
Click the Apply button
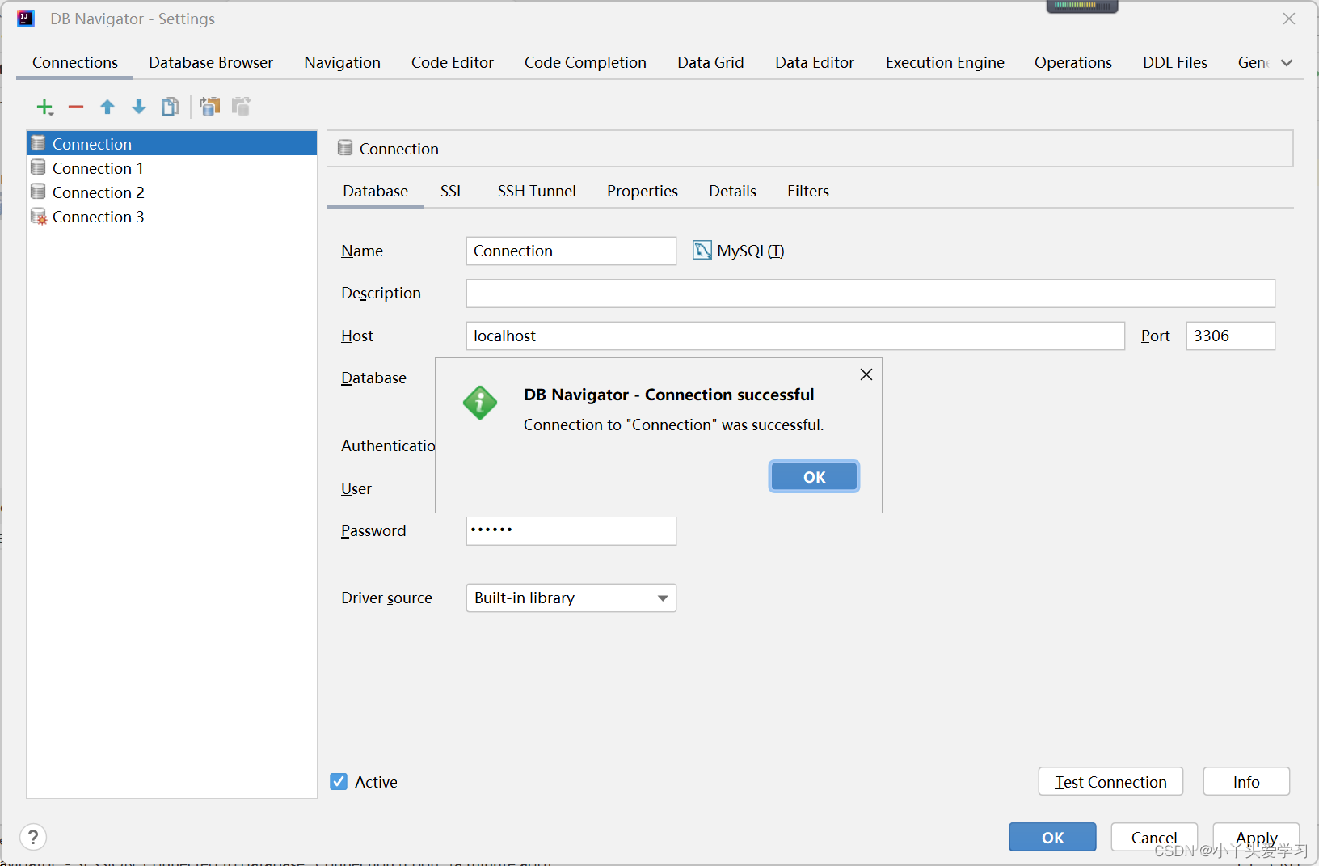1256,838
